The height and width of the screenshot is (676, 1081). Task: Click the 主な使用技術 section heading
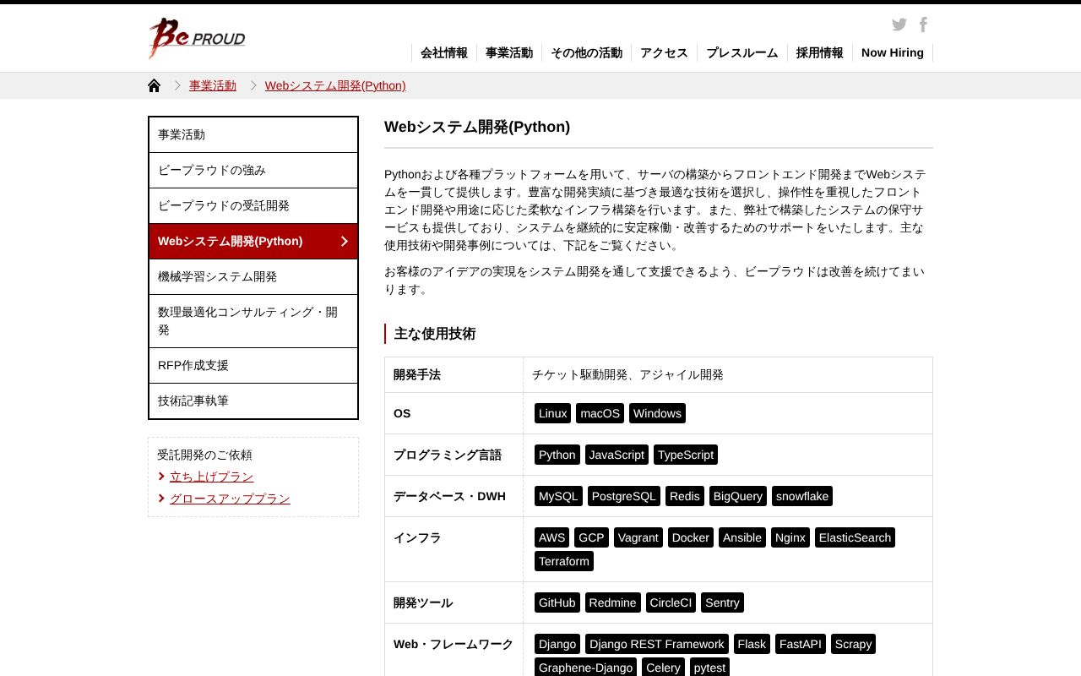click(x=435, y=334)
